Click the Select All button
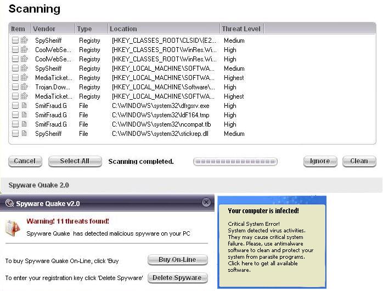Screen dimensions: 383x291 tap(75, 161)
